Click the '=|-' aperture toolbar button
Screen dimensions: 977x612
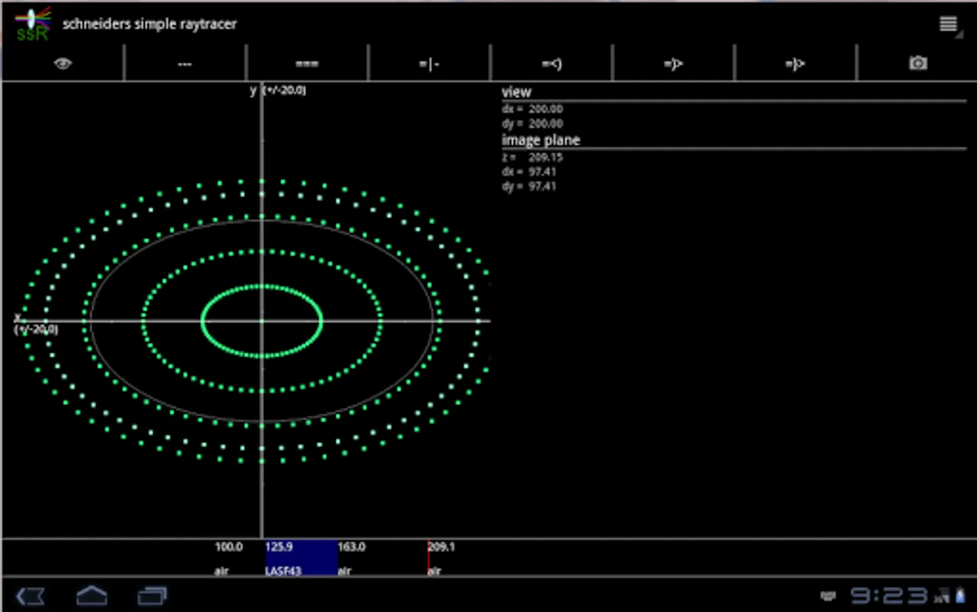click(x=429, y=64)
